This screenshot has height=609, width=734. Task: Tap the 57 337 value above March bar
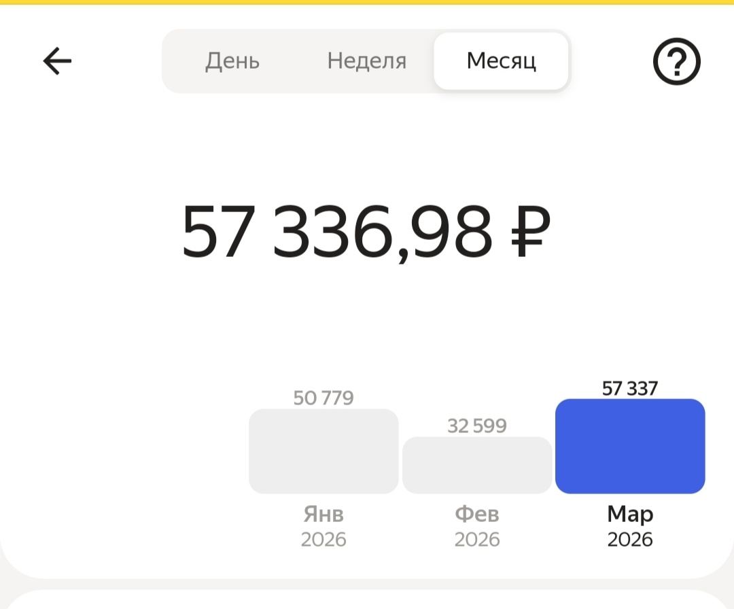tap(629, 388)
